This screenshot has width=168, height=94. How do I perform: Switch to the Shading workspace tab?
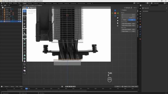pos(55,3)
